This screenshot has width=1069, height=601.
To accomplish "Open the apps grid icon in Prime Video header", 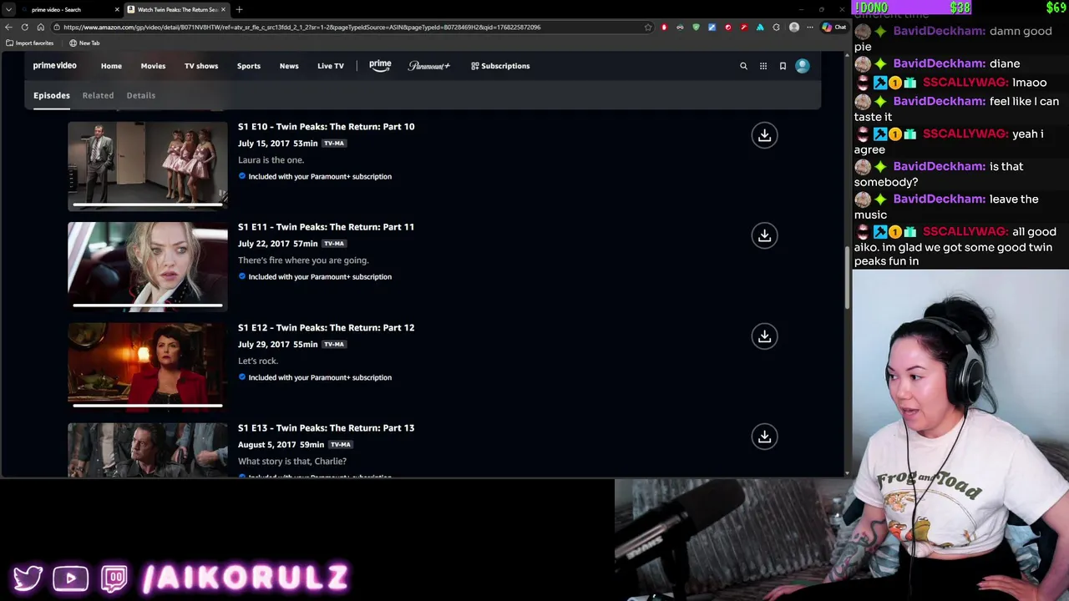I will 763,66.
